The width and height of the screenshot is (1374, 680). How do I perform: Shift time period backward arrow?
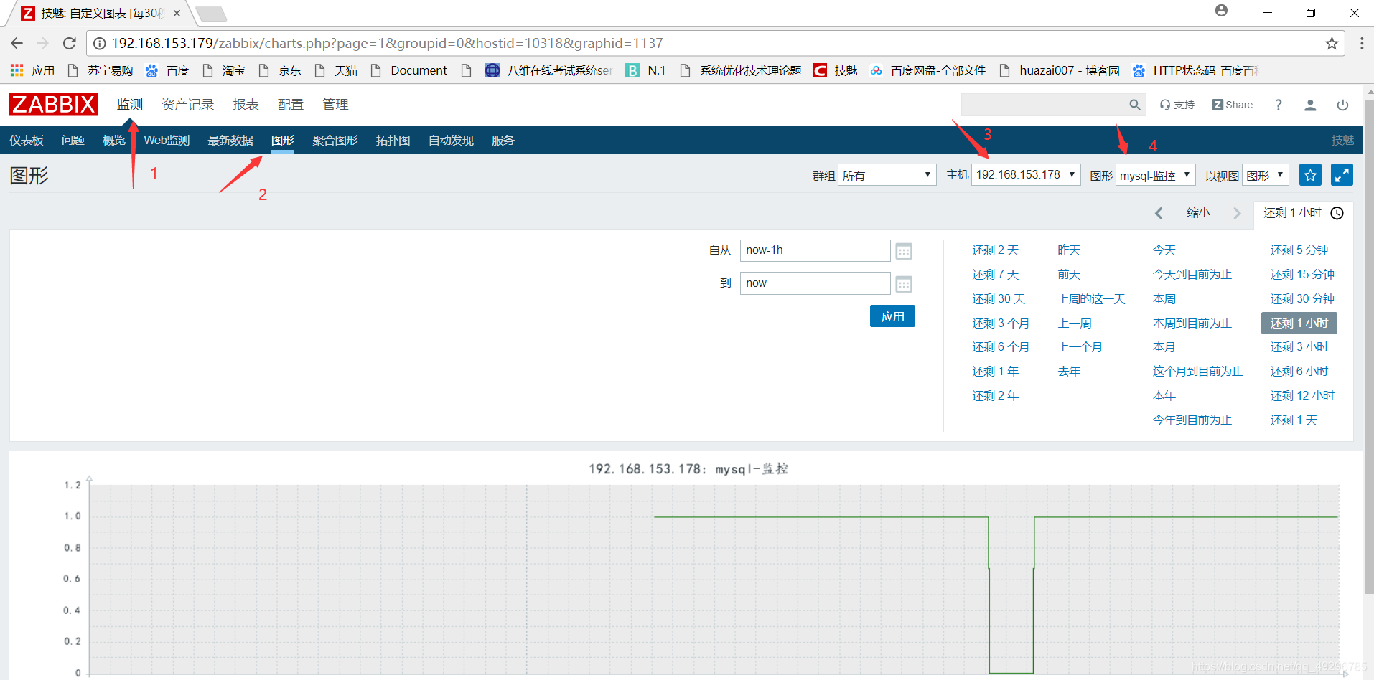click(1159, 213)
